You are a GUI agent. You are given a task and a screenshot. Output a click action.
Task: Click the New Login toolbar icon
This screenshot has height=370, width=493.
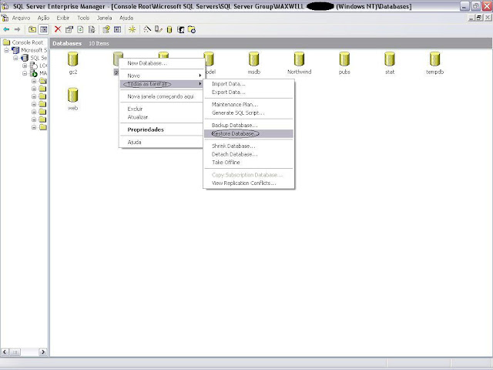pyautogui.click(x=180, y=29)
